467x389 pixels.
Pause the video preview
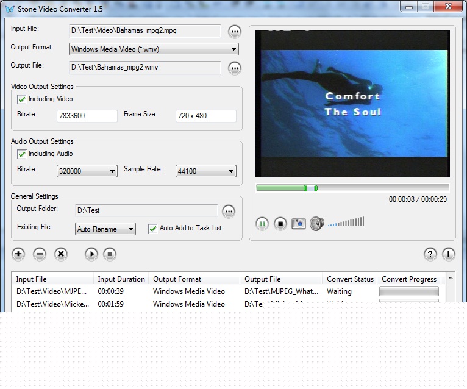click(x=262, y=224)
